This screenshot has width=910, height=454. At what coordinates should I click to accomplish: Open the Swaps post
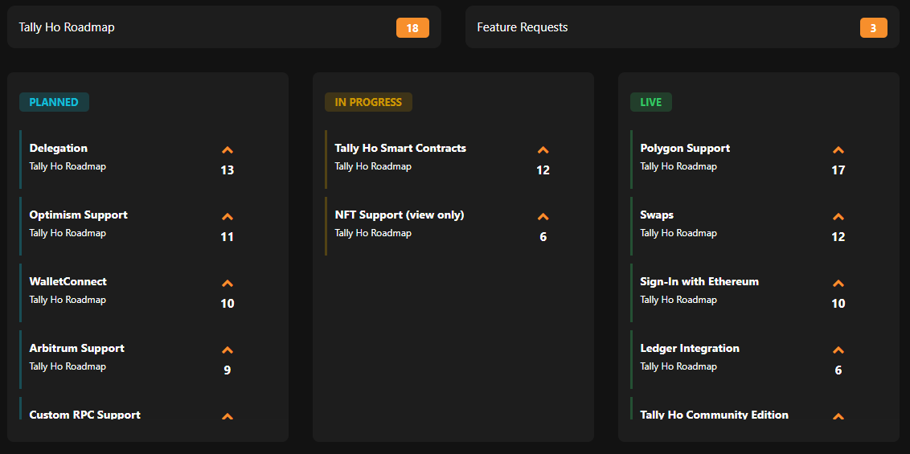coord(657,215)
